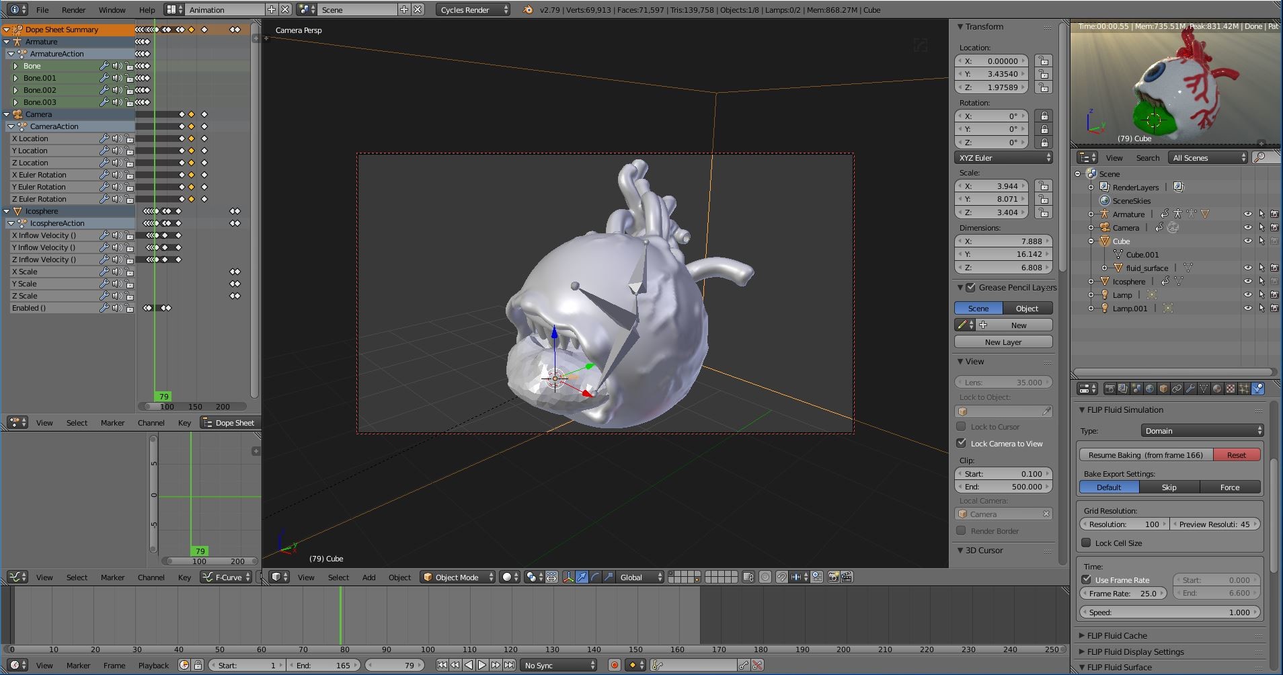Open the No Sync playback dropdown
The image size is (1283, 675).
(x=559, y=665)
